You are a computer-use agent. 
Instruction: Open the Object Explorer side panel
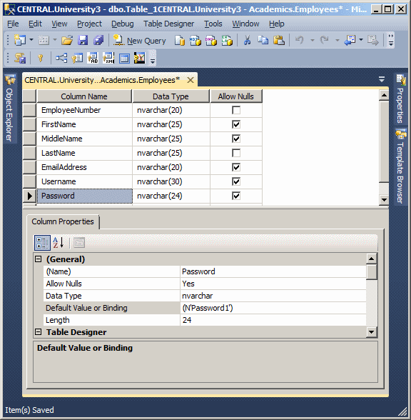pyautogui.click(x=10, y=109)
